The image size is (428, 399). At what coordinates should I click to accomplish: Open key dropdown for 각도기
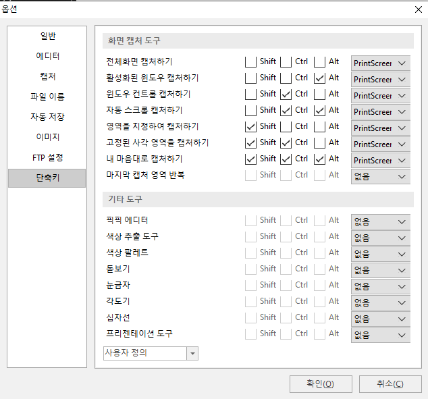pos(381,302)
